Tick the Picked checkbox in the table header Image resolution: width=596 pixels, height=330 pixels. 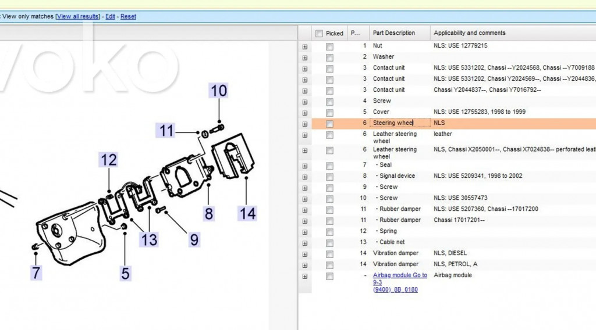319,34
